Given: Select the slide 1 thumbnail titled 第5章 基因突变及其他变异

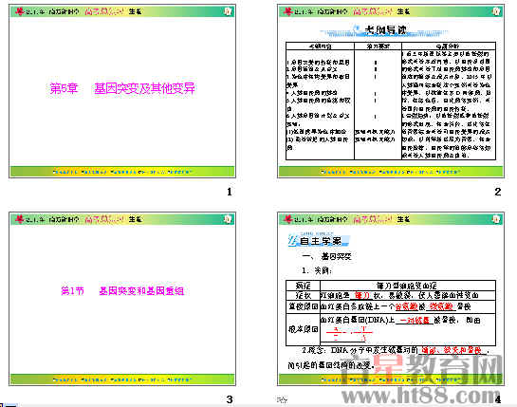Looking at the screenshot, I should [x=122, y=91].
